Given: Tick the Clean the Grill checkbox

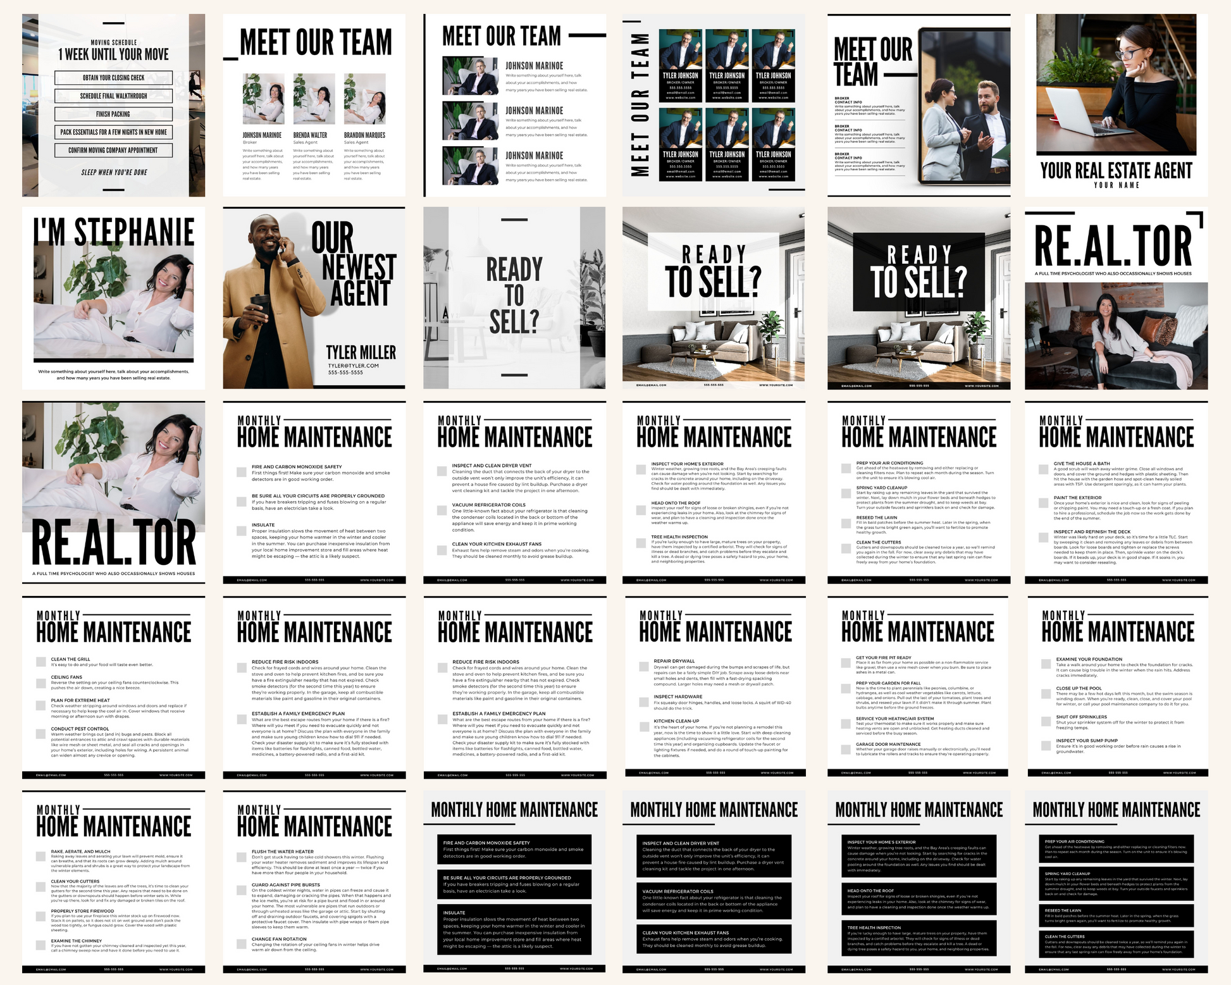Looking at the screenshot, I should (x=41, y=662).
